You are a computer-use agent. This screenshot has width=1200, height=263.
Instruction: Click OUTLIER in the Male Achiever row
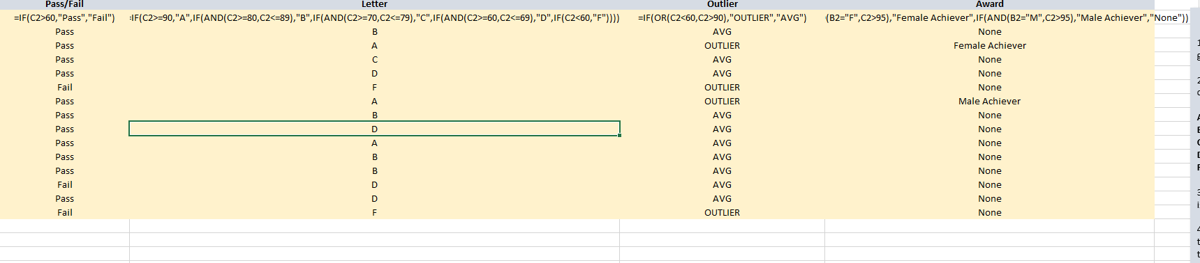coord(722,101)
